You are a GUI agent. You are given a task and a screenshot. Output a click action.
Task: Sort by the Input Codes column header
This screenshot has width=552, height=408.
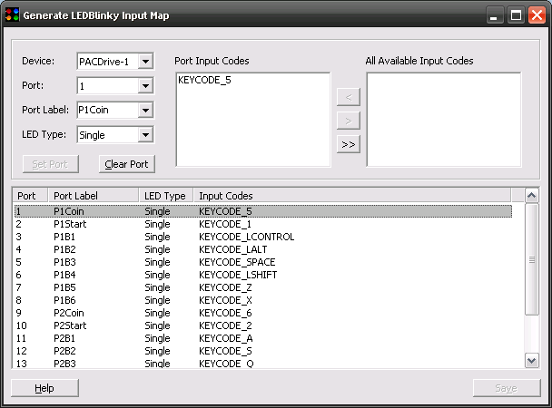click(352, 196)
